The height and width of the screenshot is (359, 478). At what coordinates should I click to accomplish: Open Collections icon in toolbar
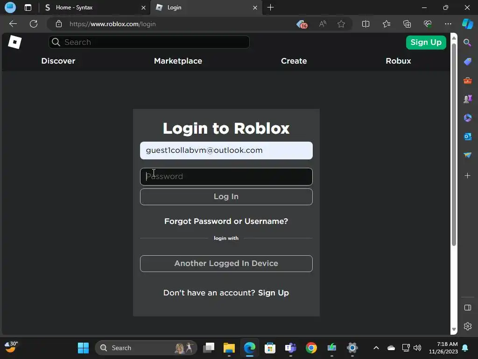coord(407,24)
